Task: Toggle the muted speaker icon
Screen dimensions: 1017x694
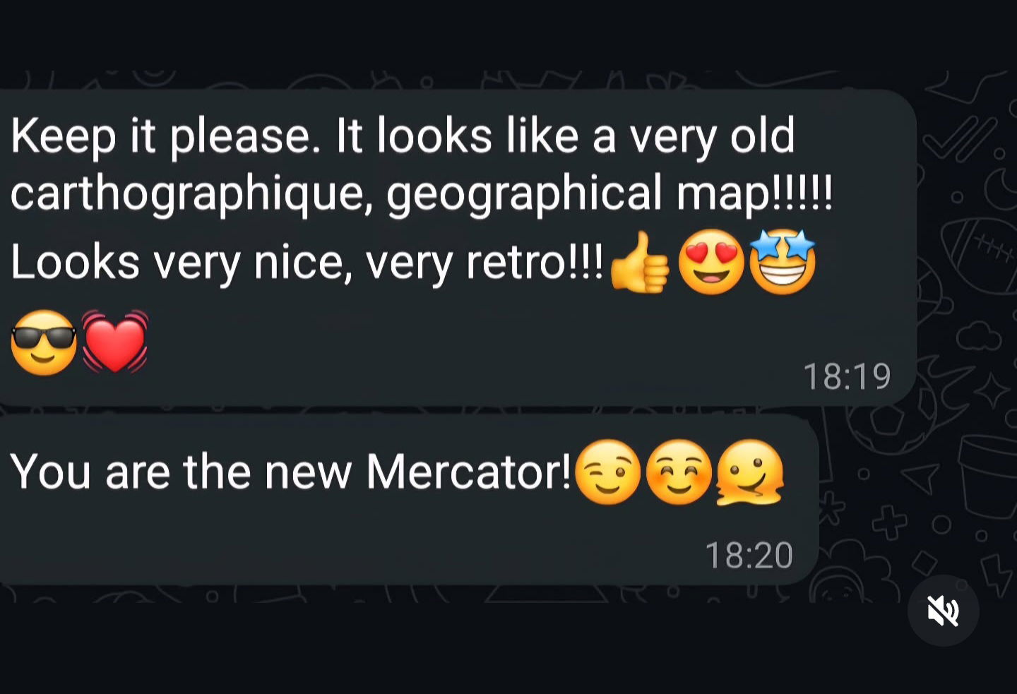Action: tap(943, 611)
